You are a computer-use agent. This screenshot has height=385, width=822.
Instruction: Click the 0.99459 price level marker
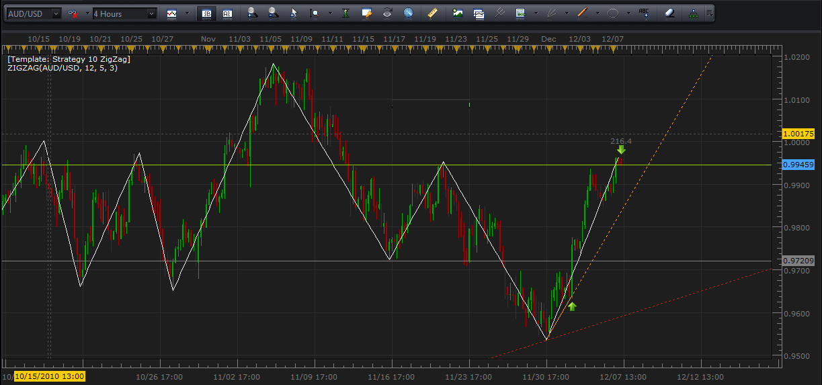(798, 165)
